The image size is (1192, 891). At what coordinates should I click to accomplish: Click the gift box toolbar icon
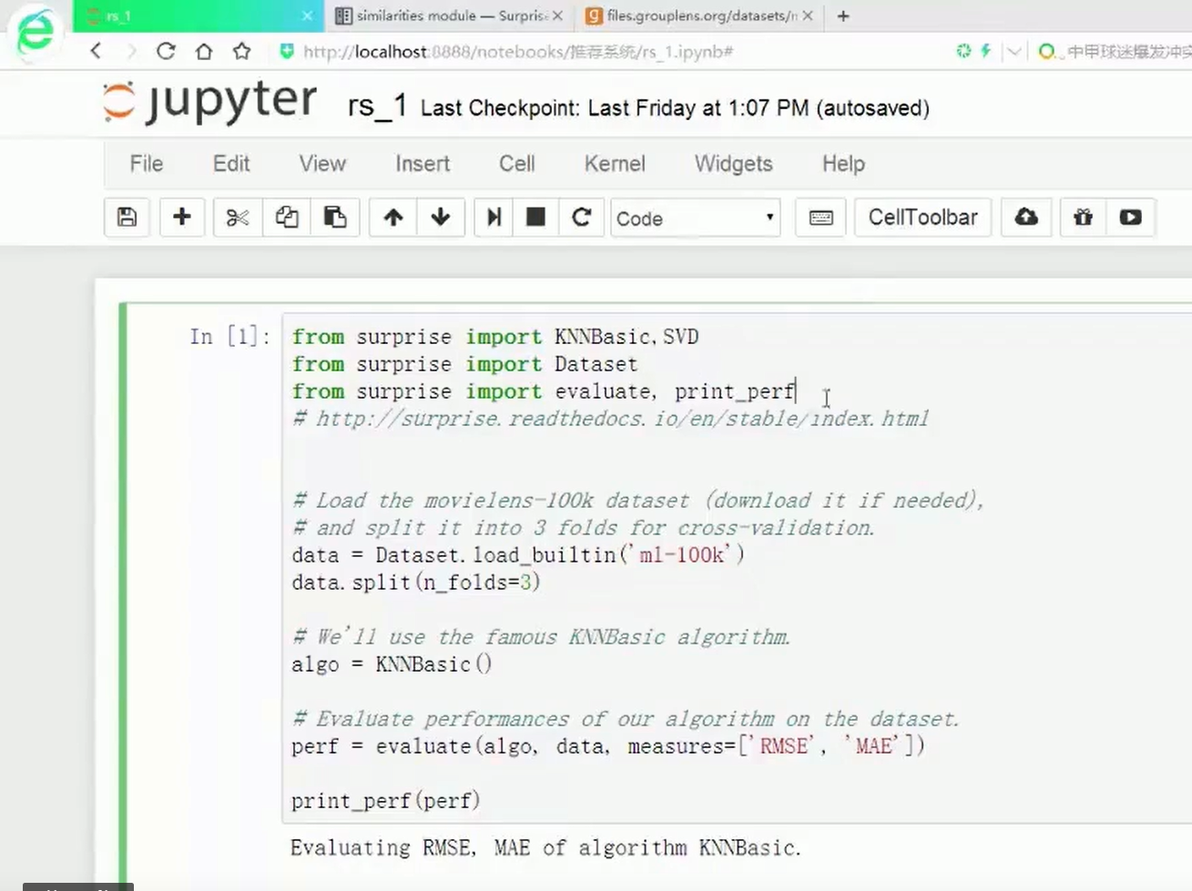click(x=1083, y=218)
